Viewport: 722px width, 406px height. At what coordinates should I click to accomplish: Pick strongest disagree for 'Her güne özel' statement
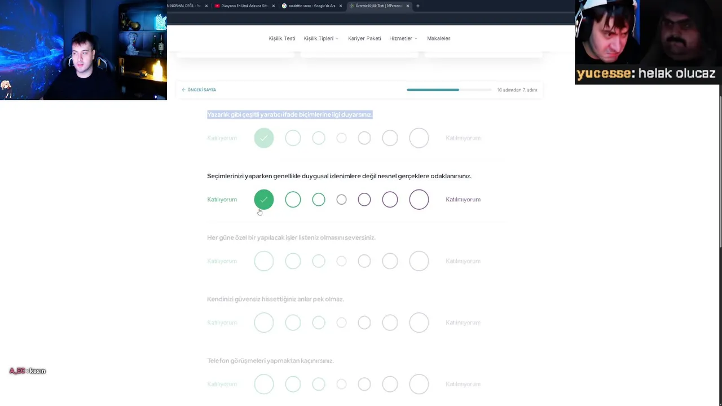(419, 261)
